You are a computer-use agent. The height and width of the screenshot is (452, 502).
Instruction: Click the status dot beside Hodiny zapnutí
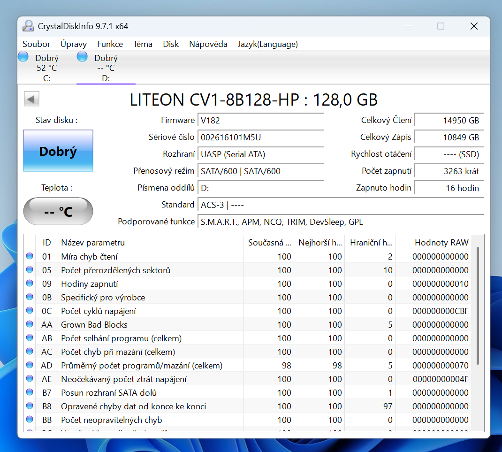(29, 283)
